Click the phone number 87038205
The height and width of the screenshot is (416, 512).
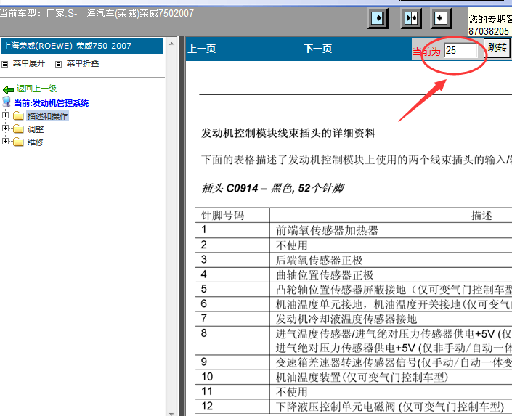point(489,31)
